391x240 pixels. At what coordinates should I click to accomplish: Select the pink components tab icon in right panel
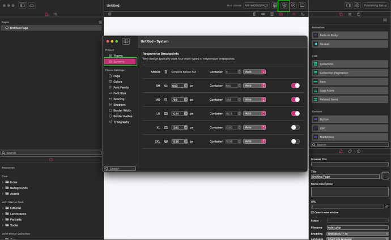(341, 14)
